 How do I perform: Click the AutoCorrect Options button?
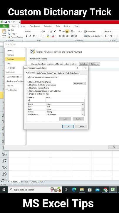[x=89, y=64]
